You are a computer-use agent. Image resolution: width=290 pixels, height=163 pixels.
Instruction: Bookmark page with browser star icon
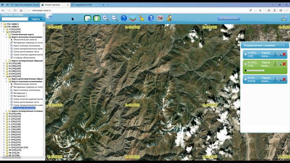(260, 10)
